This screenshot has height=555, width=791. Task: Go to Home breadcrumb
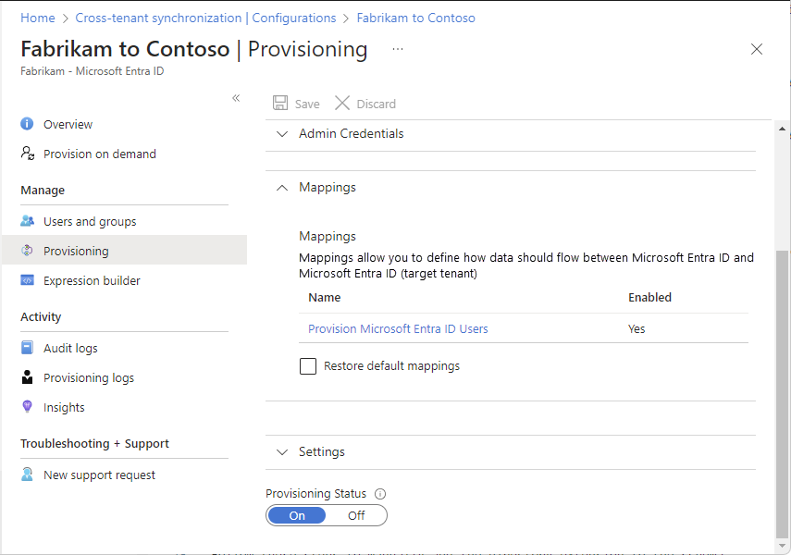(37, 18)
